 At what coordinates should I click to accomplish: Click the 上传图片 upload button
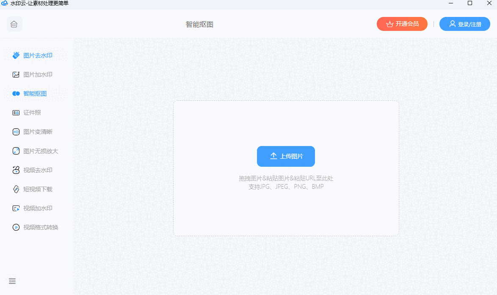click(x=286, y=156)
